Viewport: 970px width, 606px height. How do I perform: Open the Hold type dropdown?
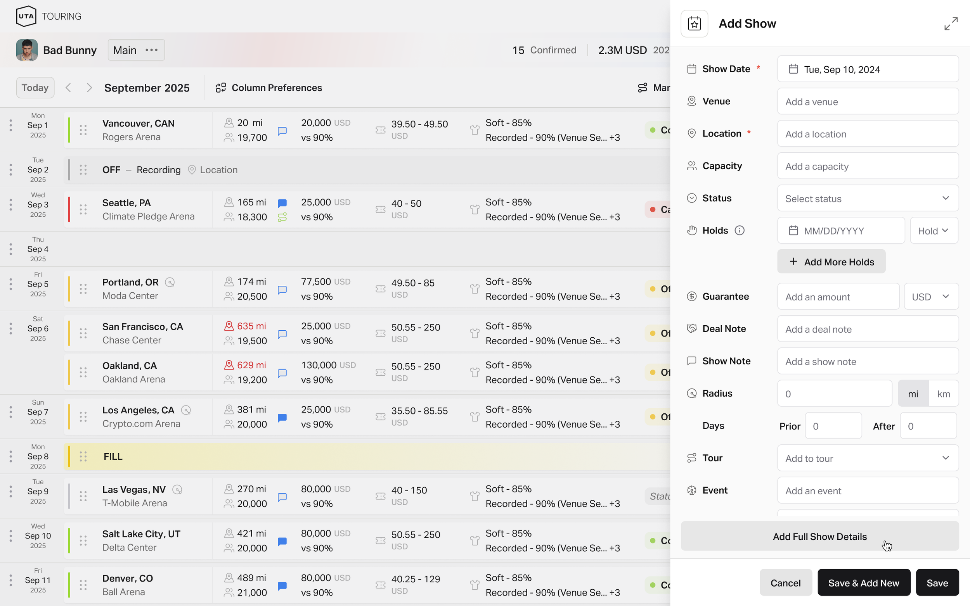(934, 230)
